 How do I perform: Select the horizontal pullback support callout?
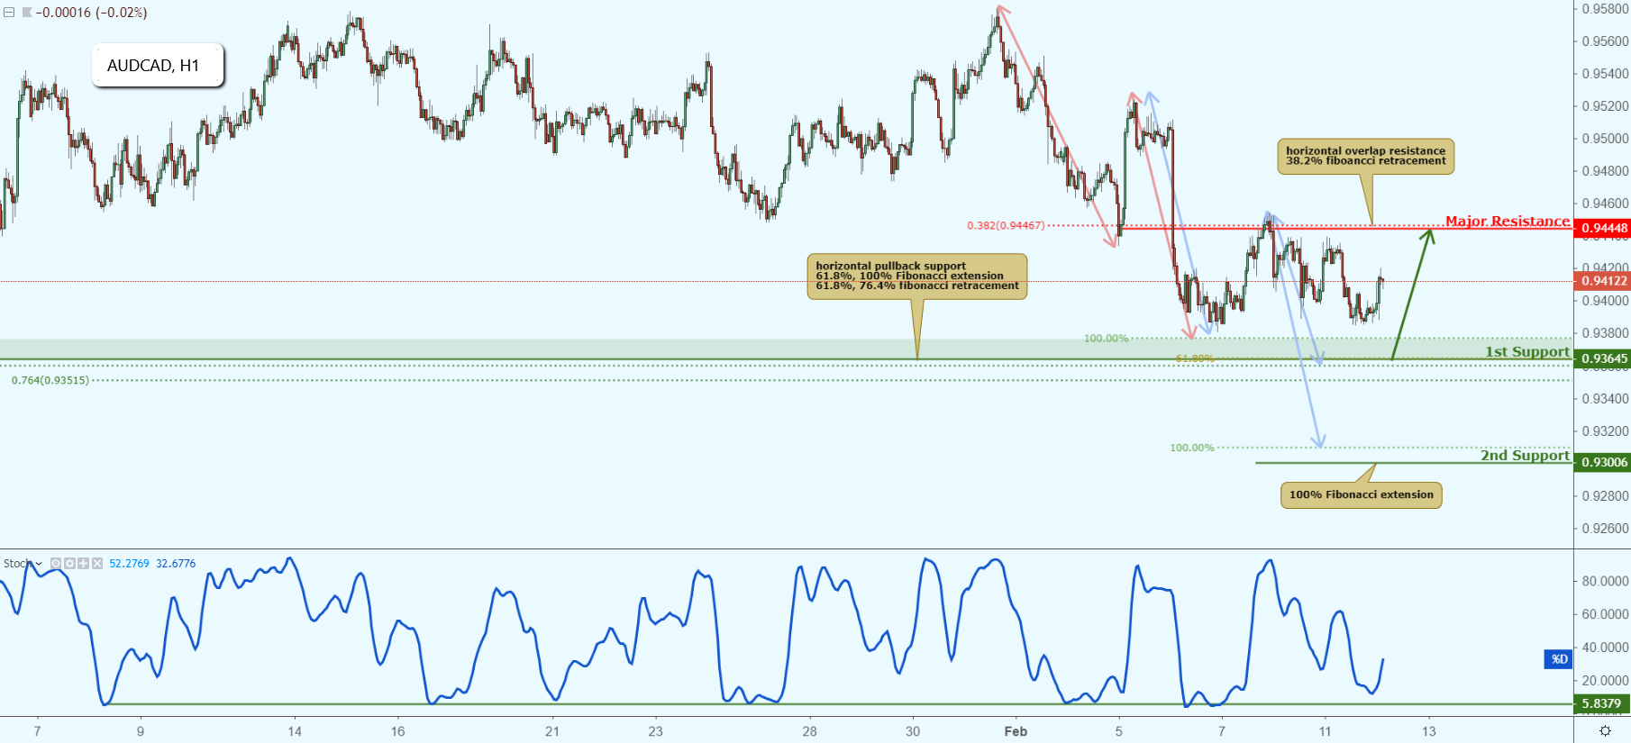[x=916, y=276]
